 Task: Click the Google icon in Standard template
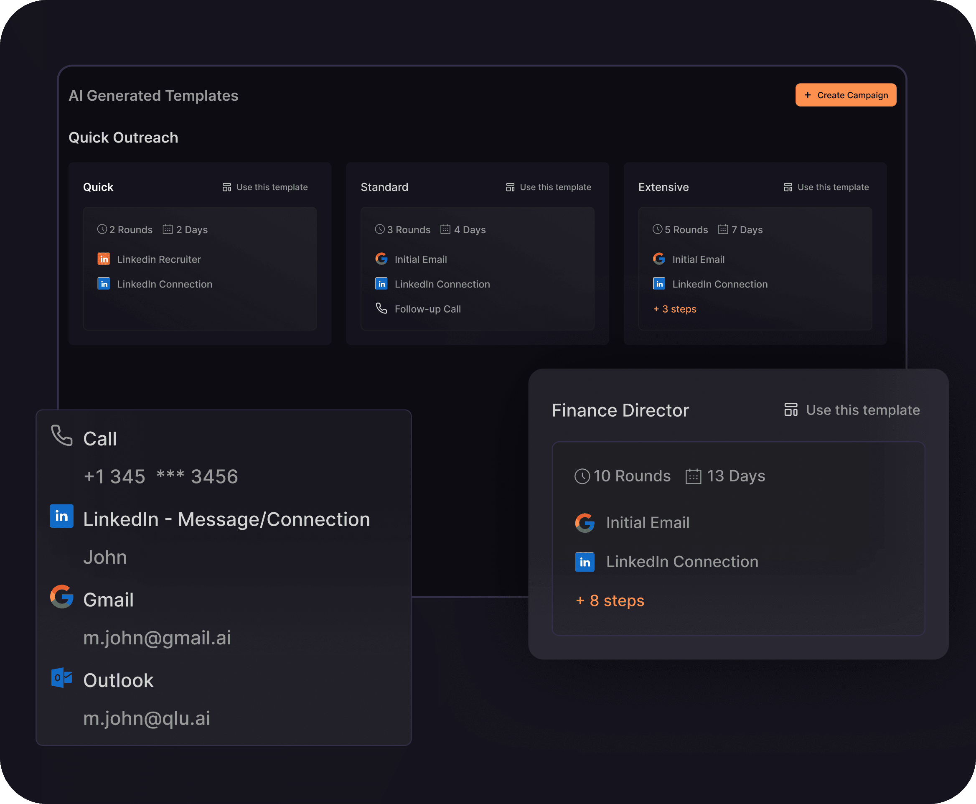pyautogui.click(x=381, y=259)
